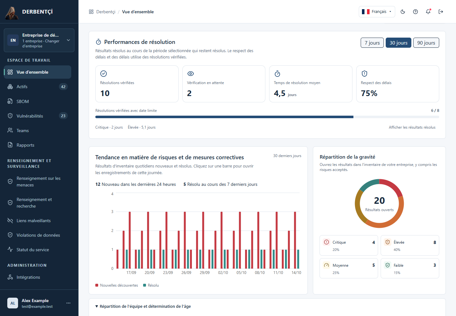Open the Teams page
456x316 pixels.
pyautogui.click(x=37, y=131)
